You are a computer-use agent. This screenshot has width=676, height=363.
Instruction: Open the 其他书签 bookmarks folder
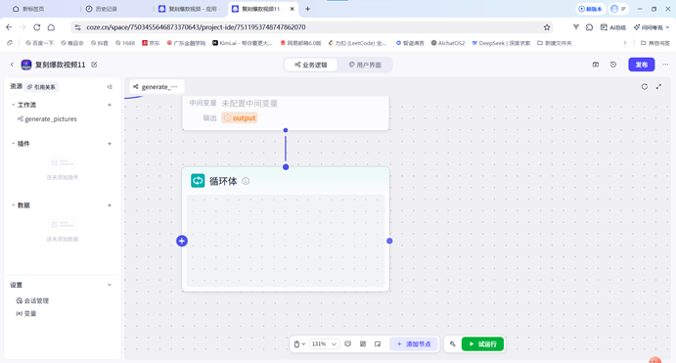pos(654,43)
